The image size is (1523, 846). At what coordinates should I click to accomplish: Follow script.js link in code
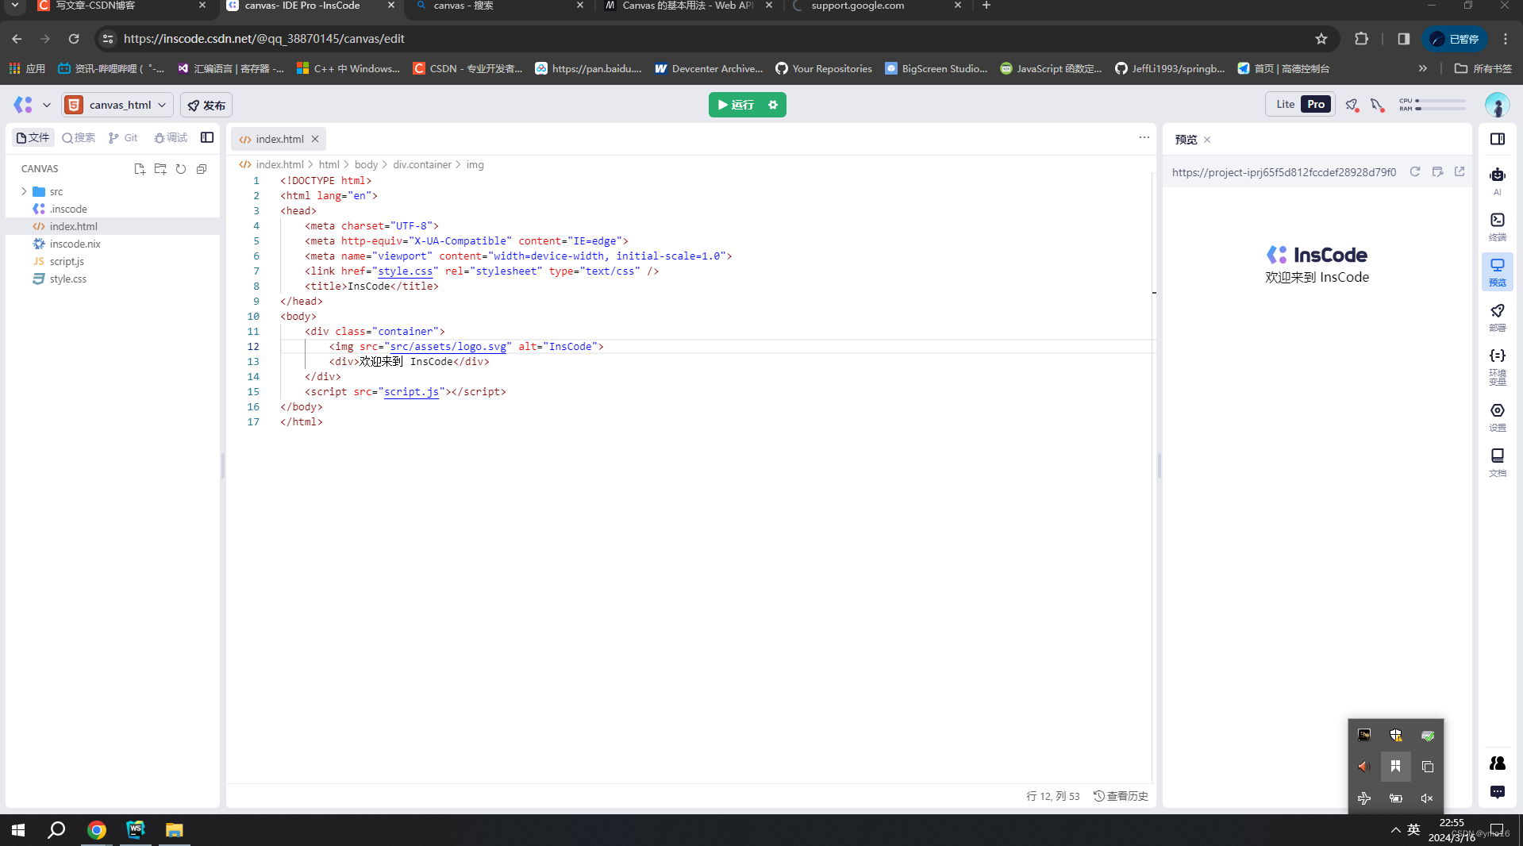click(x=411, y=391)
